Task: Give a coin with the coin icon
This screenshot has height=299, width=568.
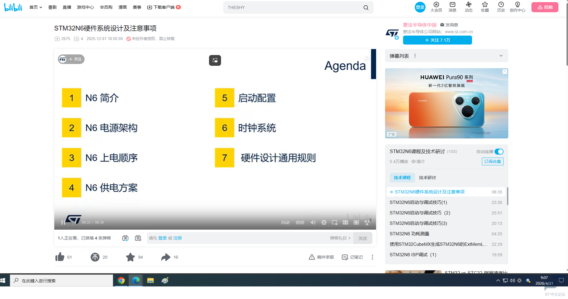Action: [x=95, y=257]
